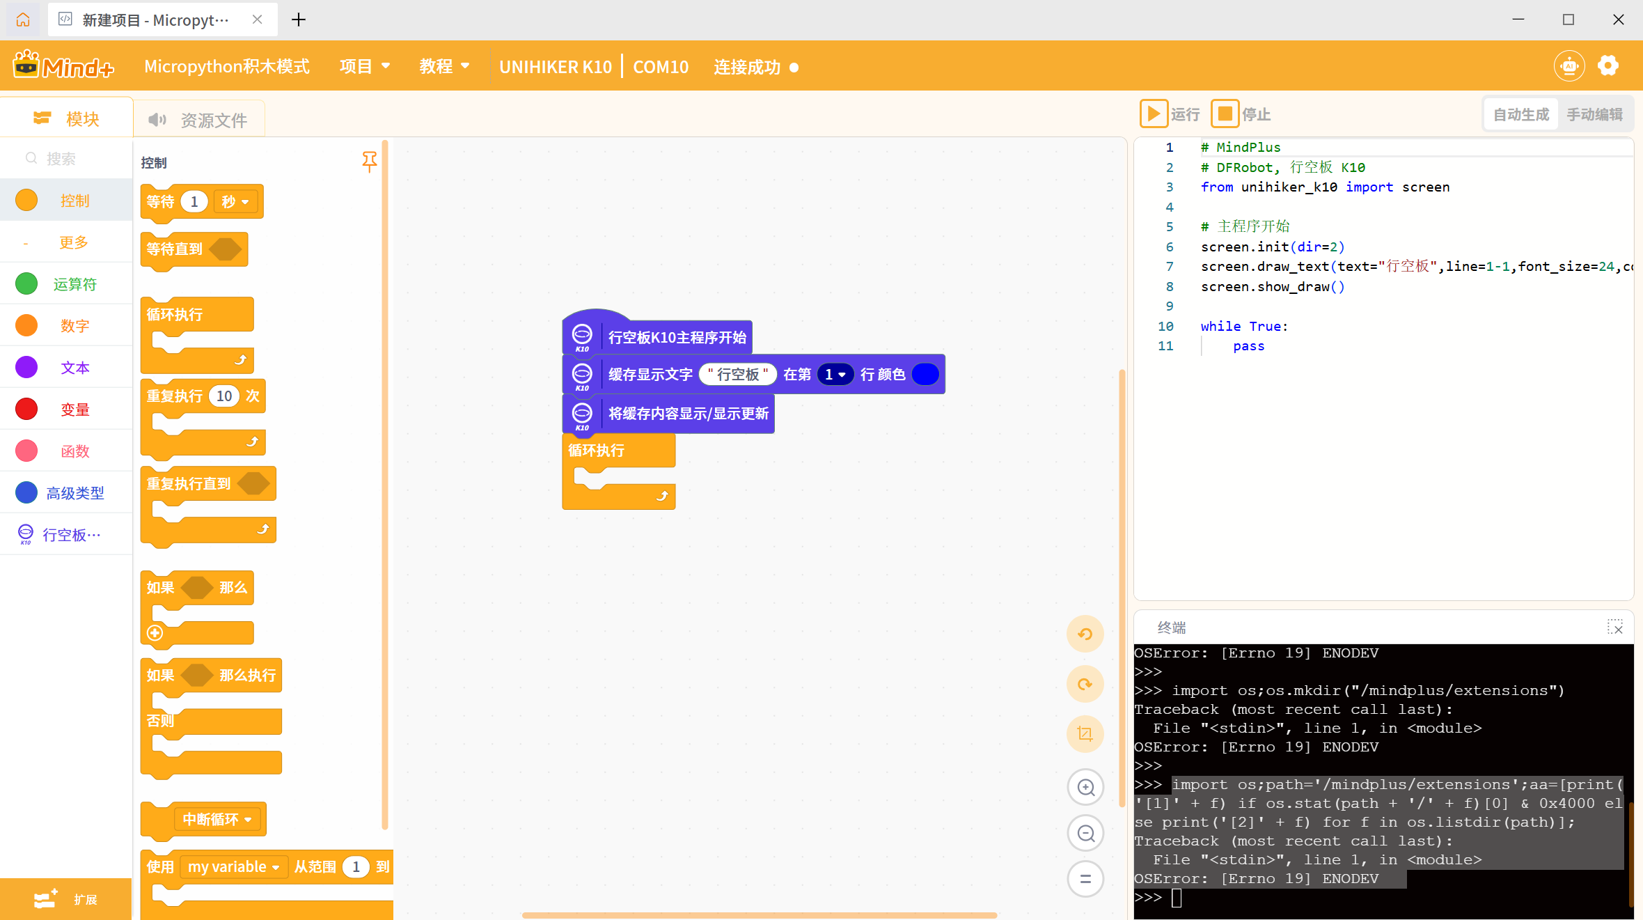Image resolution: width=1643 pixels, height=920 pixels.
Task: Zoom in on the blocks canvas
Action: [x=1085, y=787]
